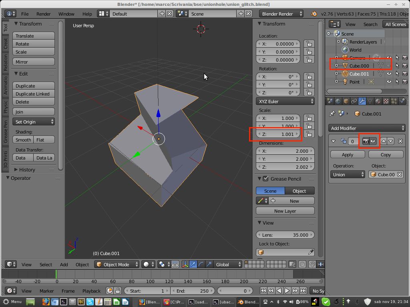This screenshot has width=410, height=307.
Task: Click the lock camera and layers icon
Action: click(292, 265)
